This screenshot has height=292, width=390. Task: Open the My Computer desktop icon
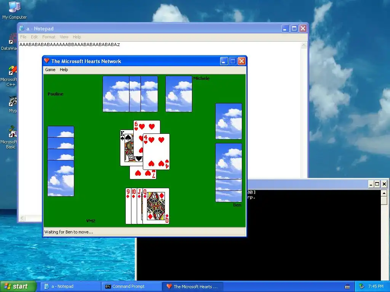(x=14, y=10)
